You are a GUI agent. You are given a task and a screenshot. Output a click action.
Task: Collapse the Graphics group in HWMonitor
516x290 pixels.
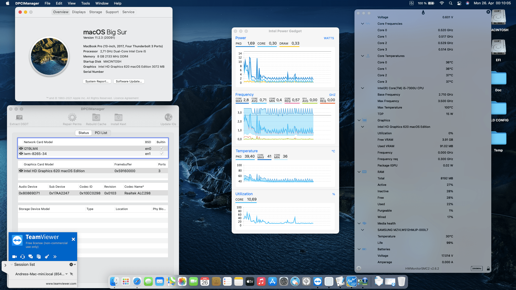tap(359, 120)
